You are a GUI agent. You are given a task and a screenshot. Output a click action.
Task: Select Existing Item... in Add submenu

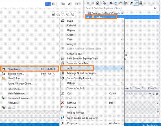click(30, 74)
